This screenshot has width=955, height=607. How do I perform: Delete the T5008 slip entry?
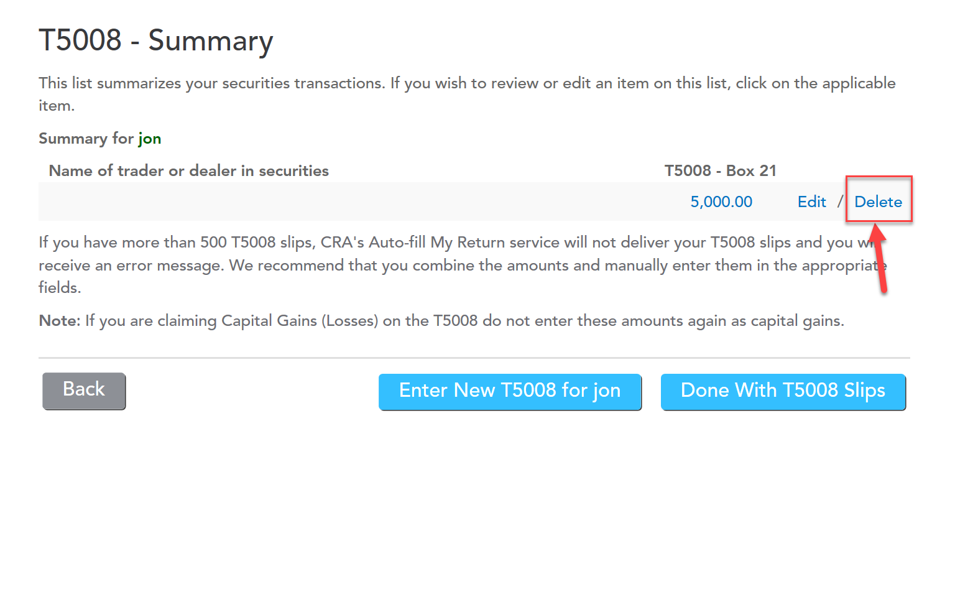878,202
